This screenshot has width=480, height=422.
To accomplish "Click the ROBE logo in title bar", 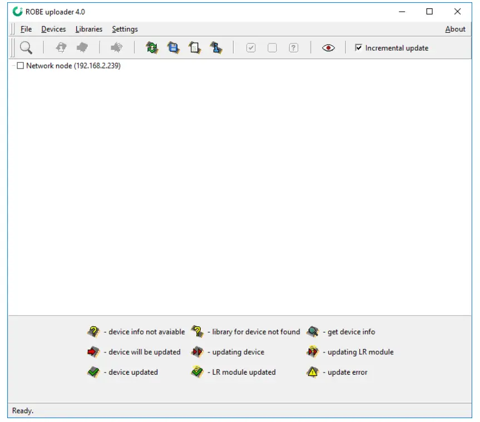I will pos(17,12).
